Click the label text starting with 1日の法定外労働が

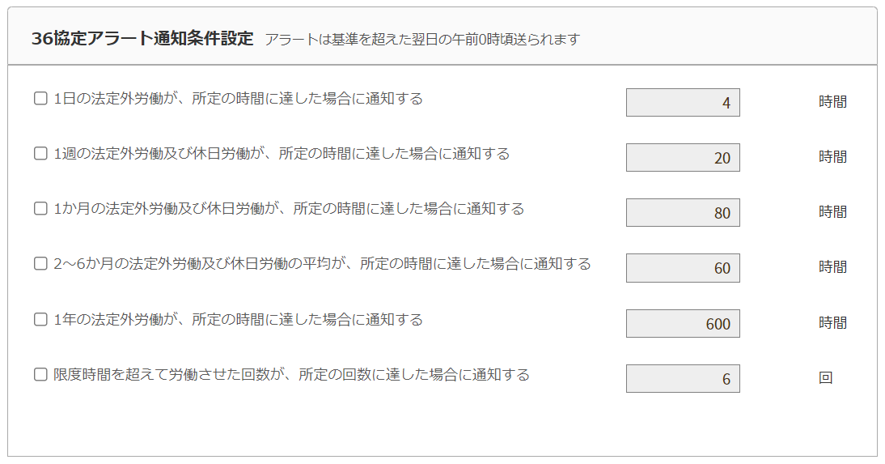coord(238,99)
